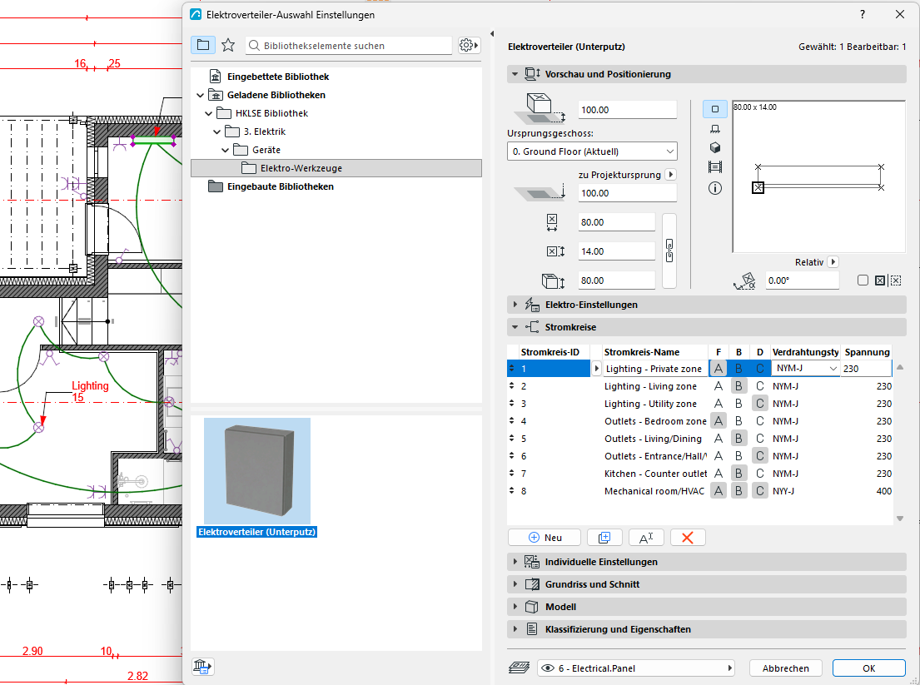Select the Eingebettete Bibliothek tree item
Viewport: 920px width, 685px height.
(277, 77)
